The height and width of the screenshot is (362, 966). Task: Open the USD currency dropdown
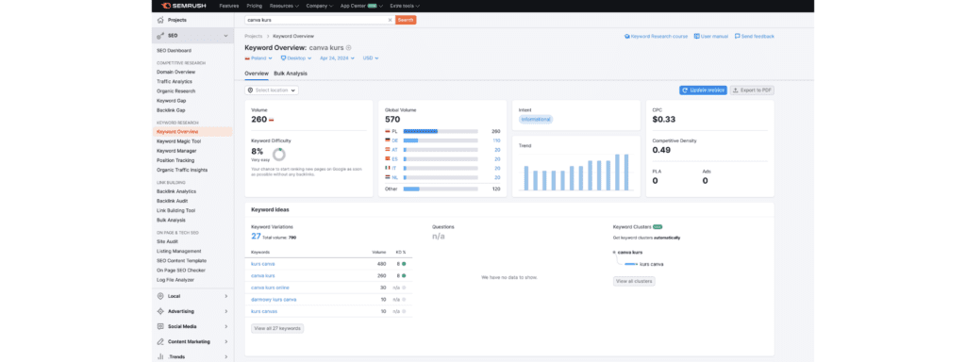(x=370, y=58)
